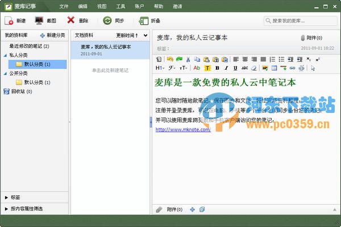341x227 pixels.
Task: Insert a bulleted list
Action: 281,59
